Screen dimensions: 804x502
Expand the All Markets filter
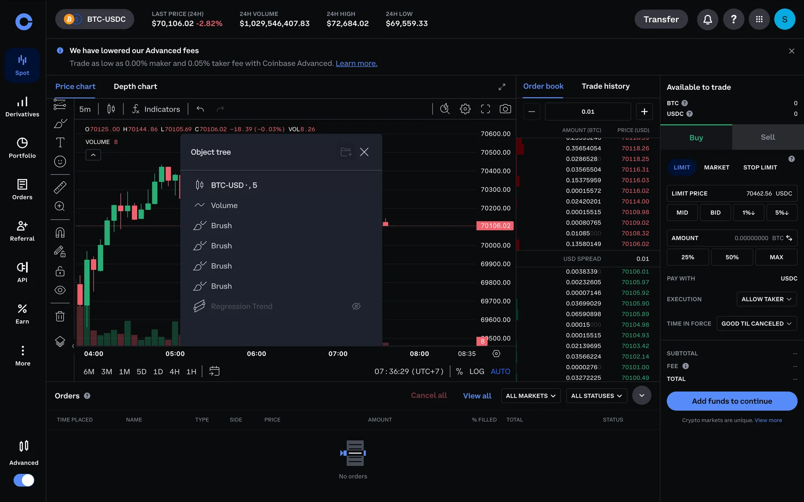click(x=530, y=396)
